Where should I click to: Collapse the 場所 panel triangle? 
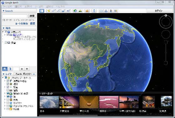3,28
